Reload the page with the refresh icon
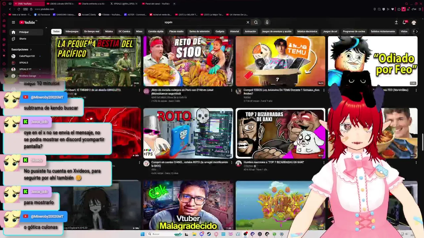The width and height of the screenshot is (424, 238). (x=19, y=9)
